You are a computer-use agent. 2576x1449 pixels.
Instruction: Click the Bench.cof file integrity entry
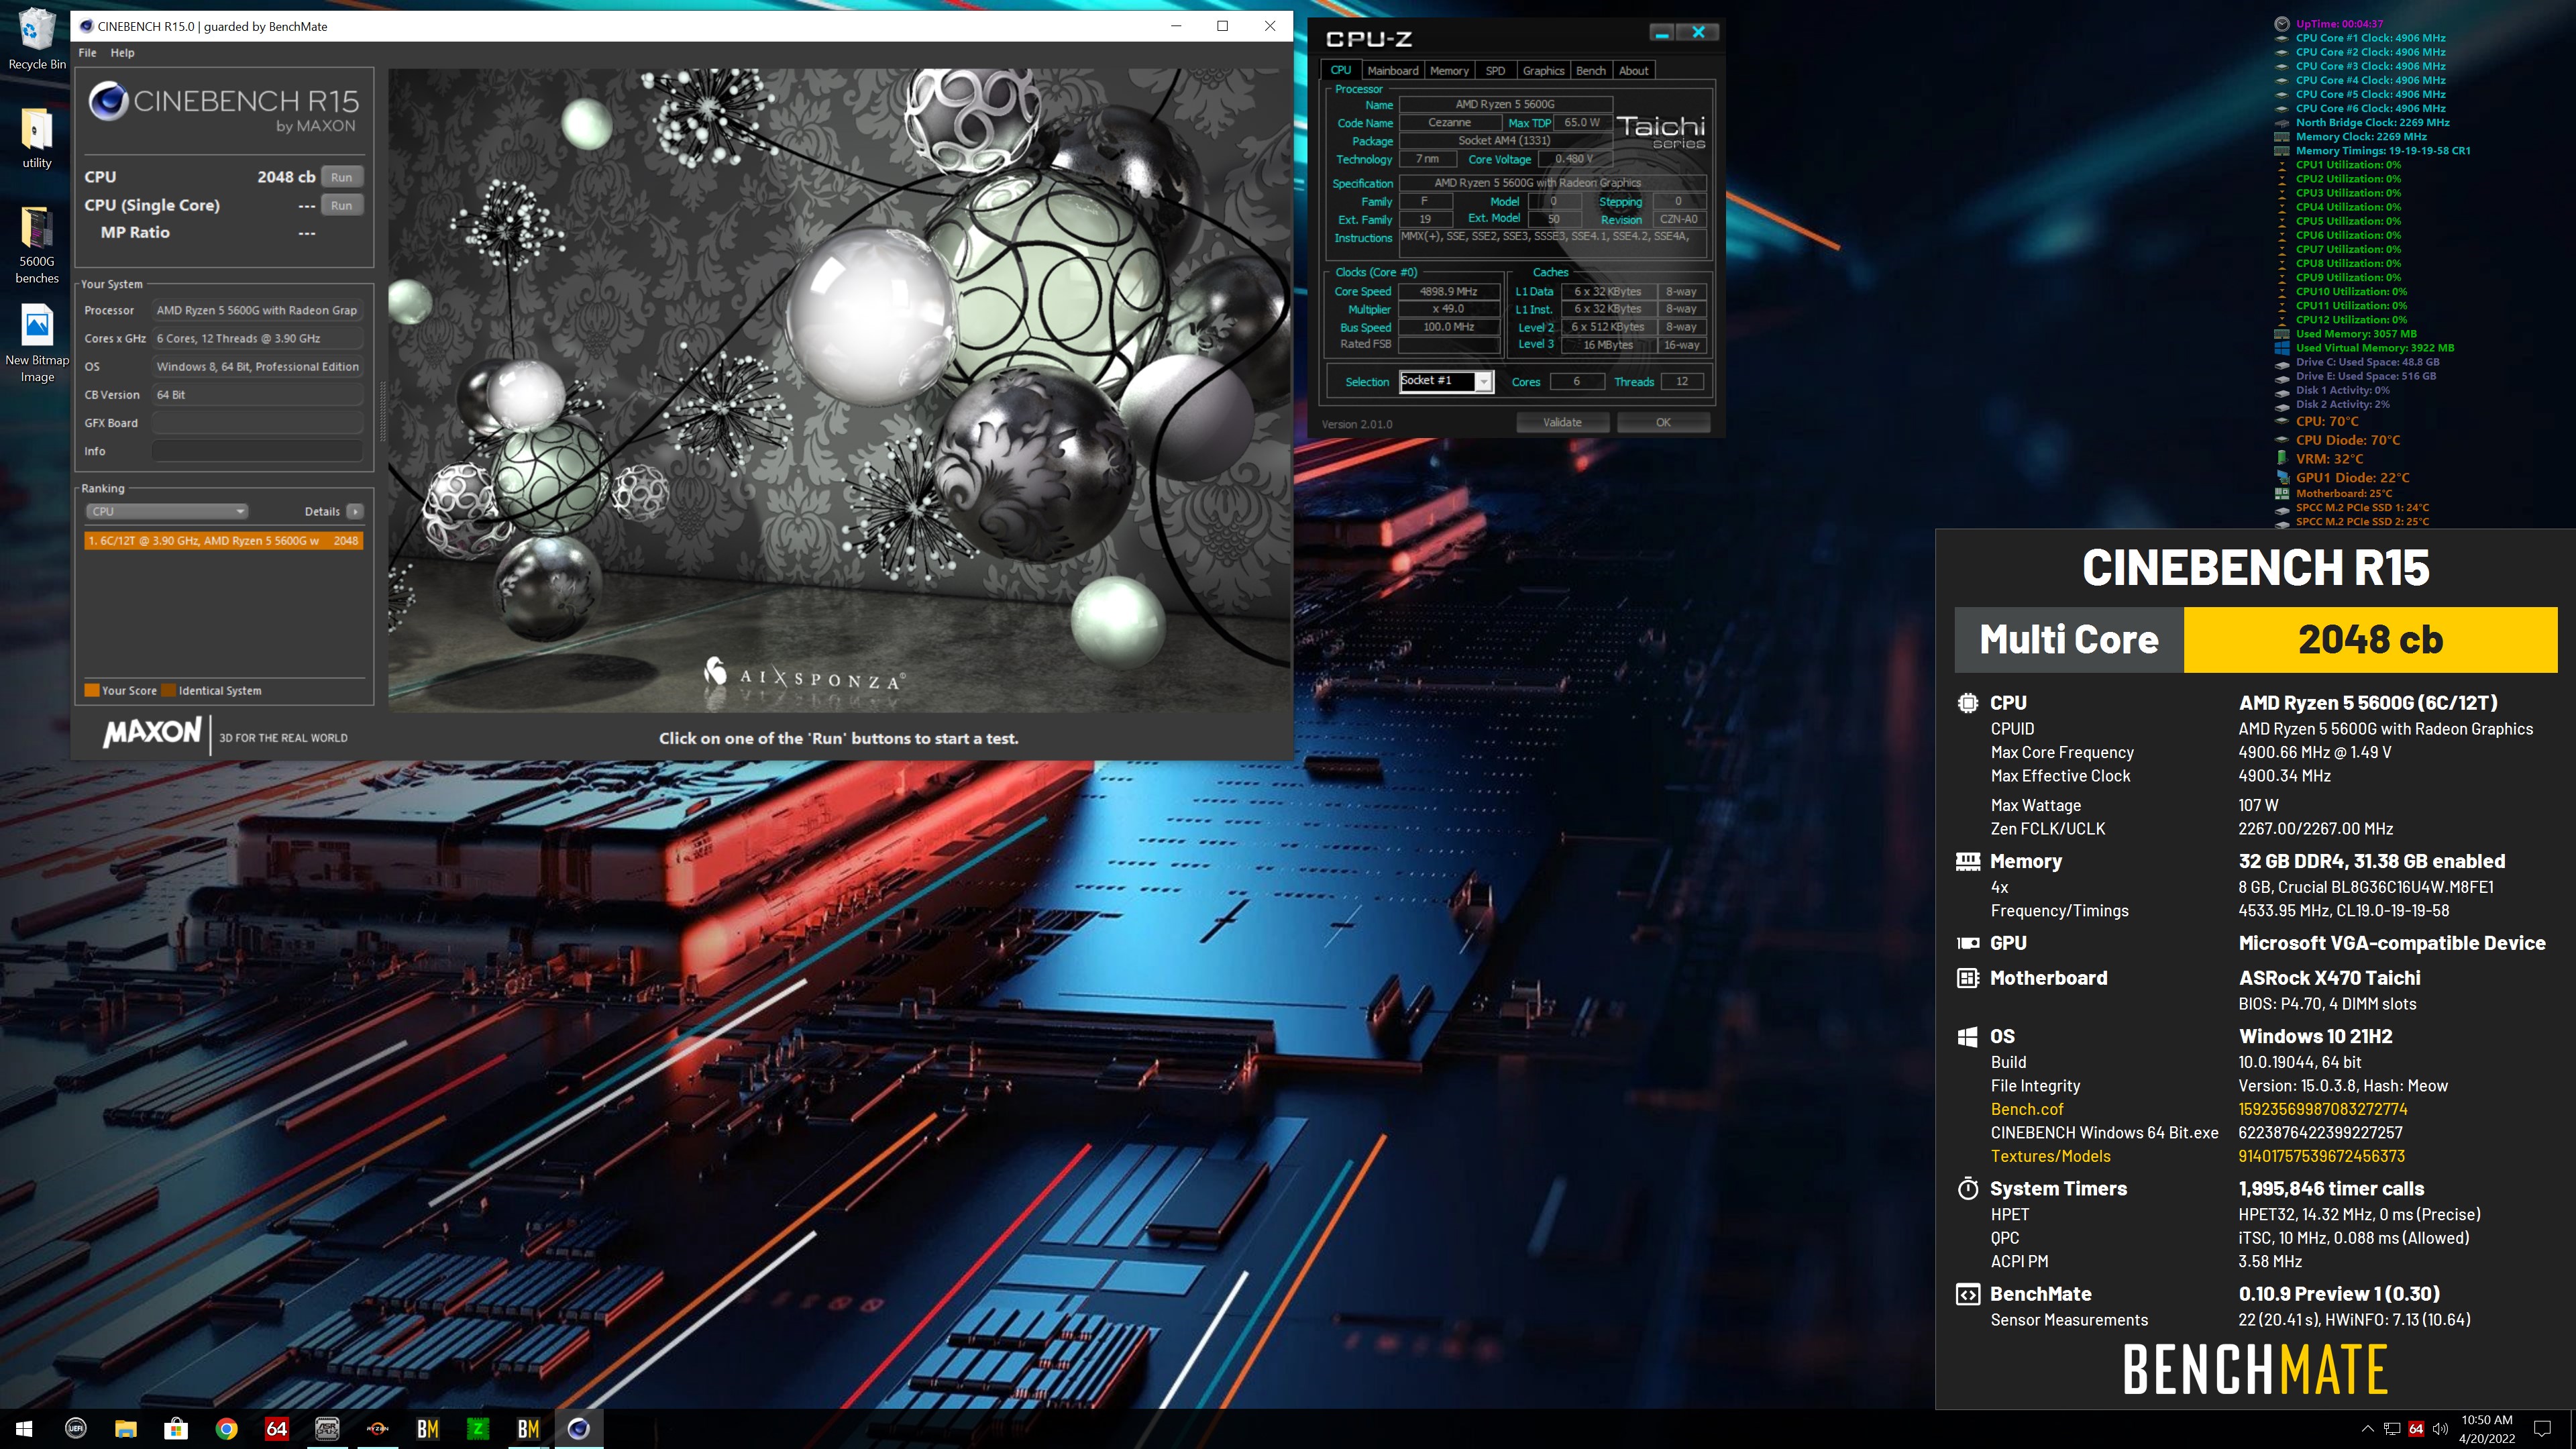tap(2027, 1109)
